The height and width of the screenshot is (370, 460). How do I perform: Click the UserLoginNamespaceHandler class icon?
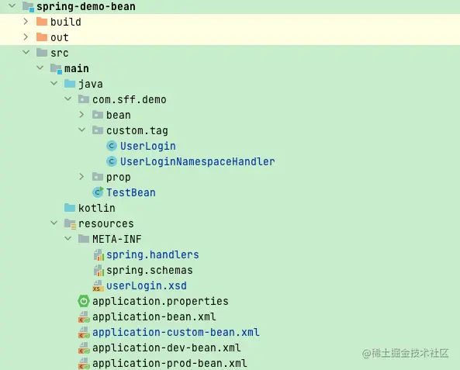tap(112, 161)
